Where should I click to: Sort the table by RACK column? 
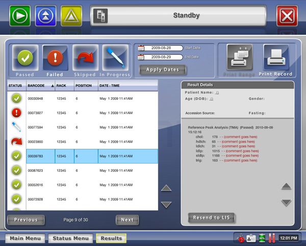click(64, 85)
